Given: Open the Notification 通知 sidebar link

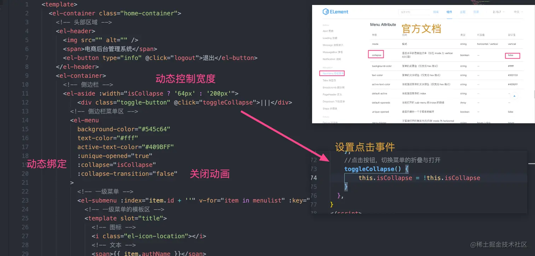Looking at the screenshot, I should [332, 59].
